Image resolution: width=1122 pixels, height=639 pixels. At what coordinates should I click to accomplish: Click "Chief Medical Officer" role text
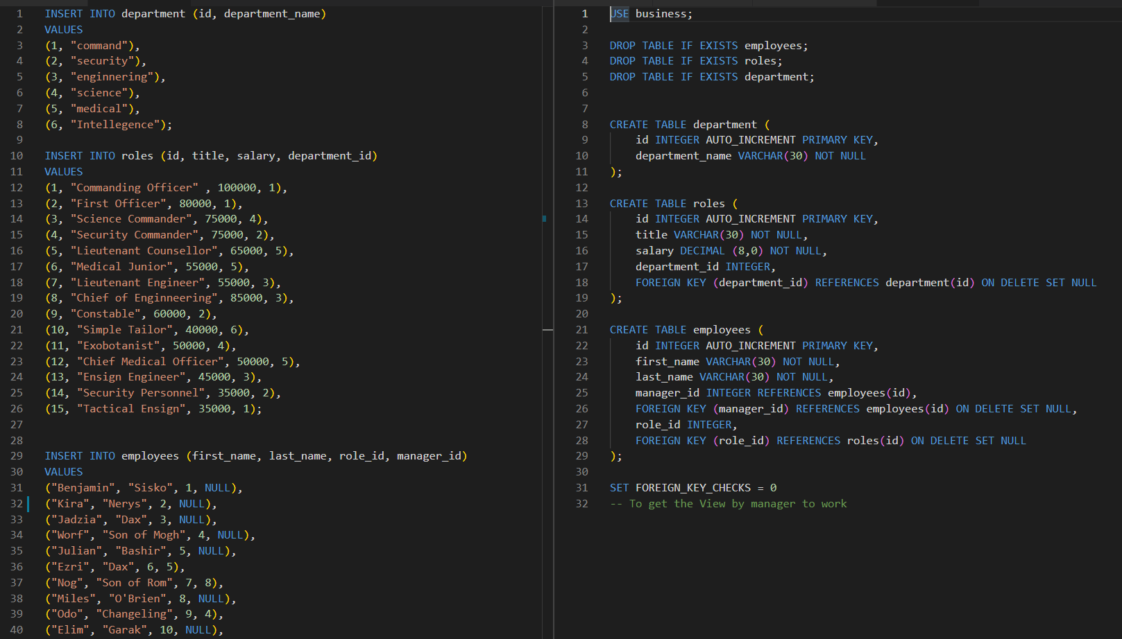click(151, 362)
